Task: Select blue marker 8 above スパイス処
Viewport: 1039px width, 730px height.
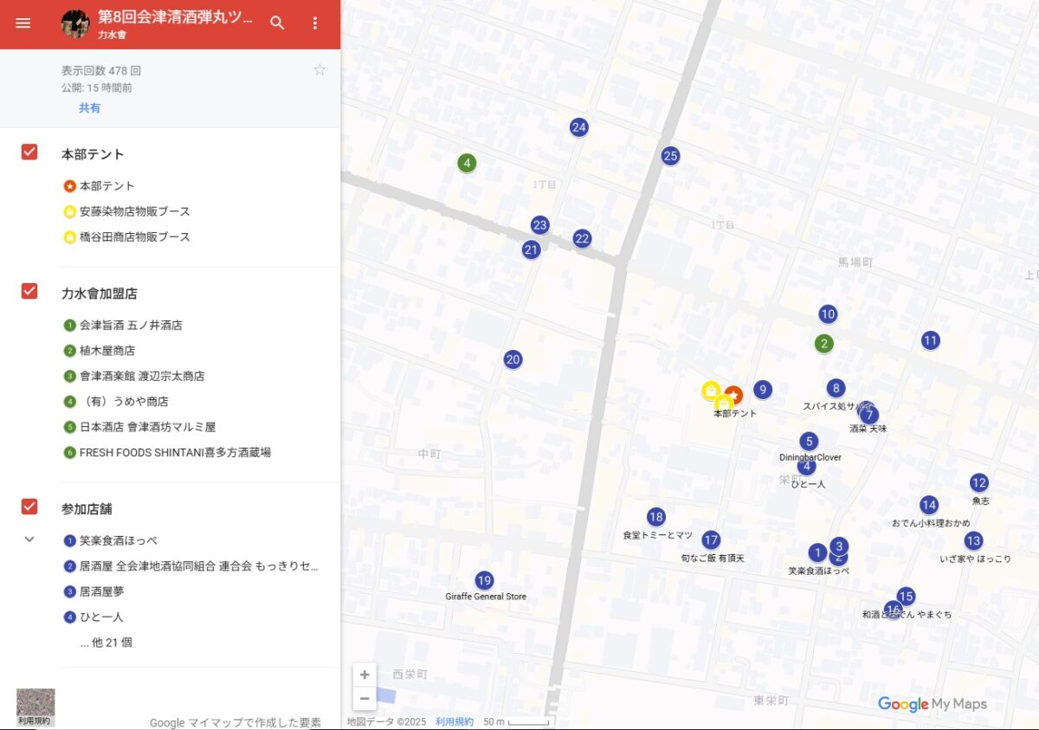Action: 836,388
